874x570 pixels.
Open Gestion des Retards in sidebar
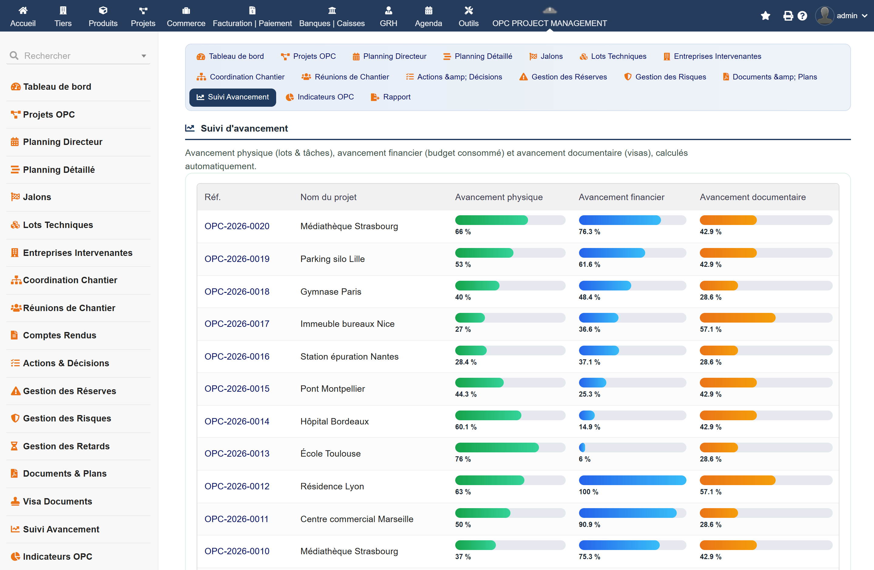[66, 446]
